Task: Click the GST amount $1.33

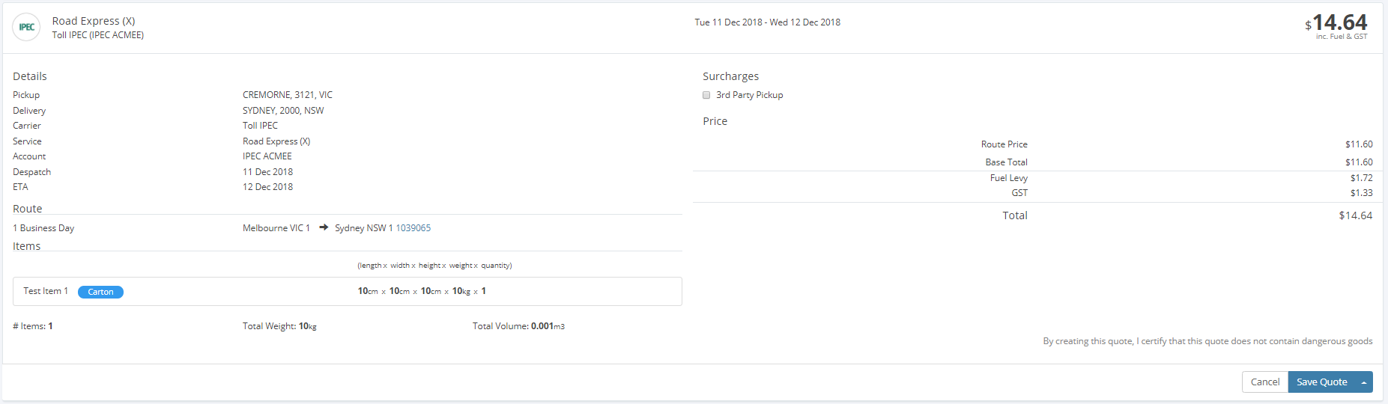Action: tap(1361, 193)
